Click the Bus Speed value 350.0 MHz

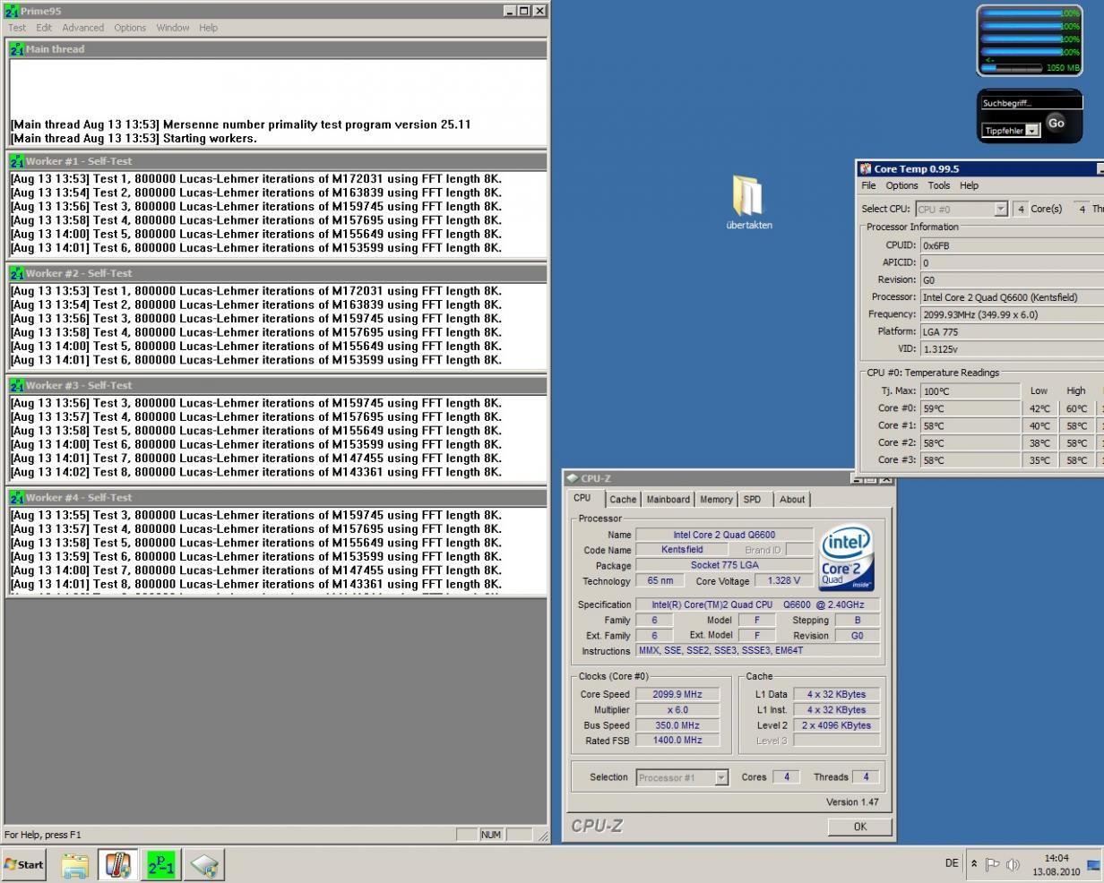(x=677, y=725)
